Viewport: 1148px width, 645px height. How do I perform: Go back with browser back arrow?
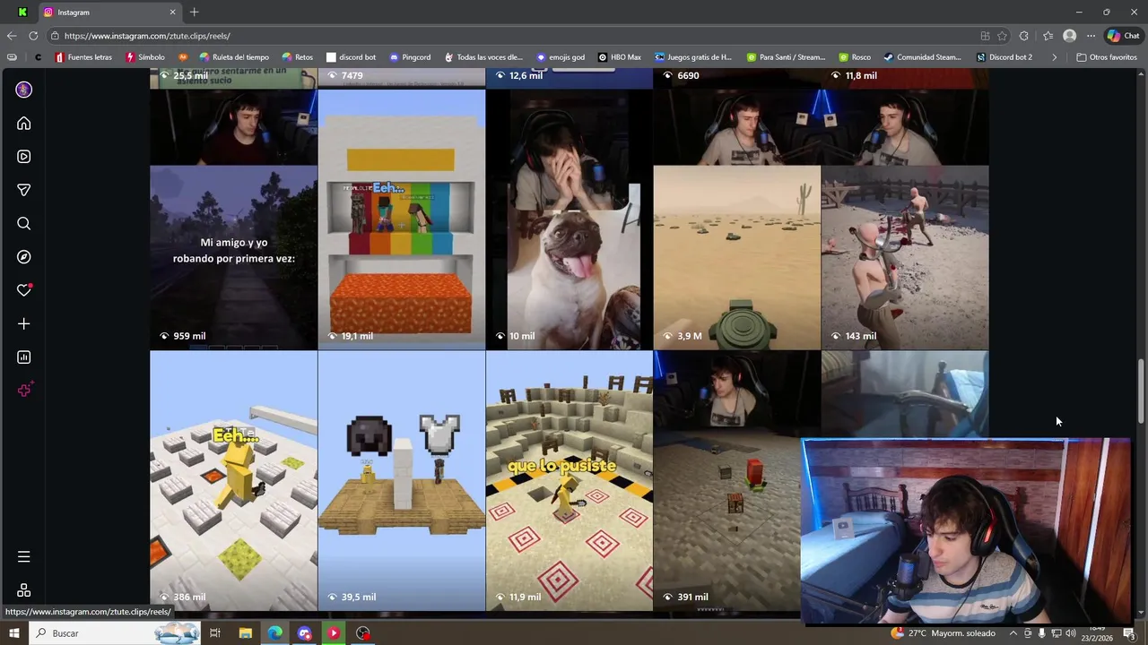pyautogui.click(x=11, y=36)
